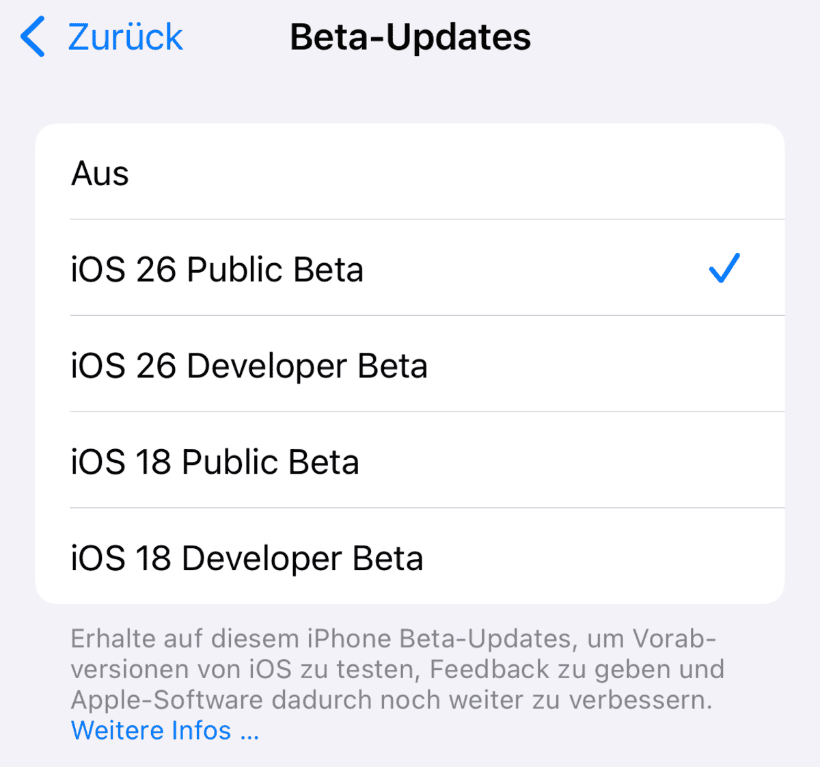
Task: Click the ellipsis after Weitere Infos
Action: 250,733
